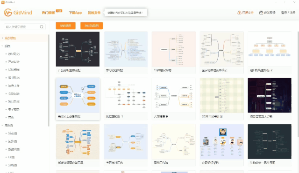299x173 pixels.
Task: Select 产品设计 in the sidebar
Action: [14, 62]
